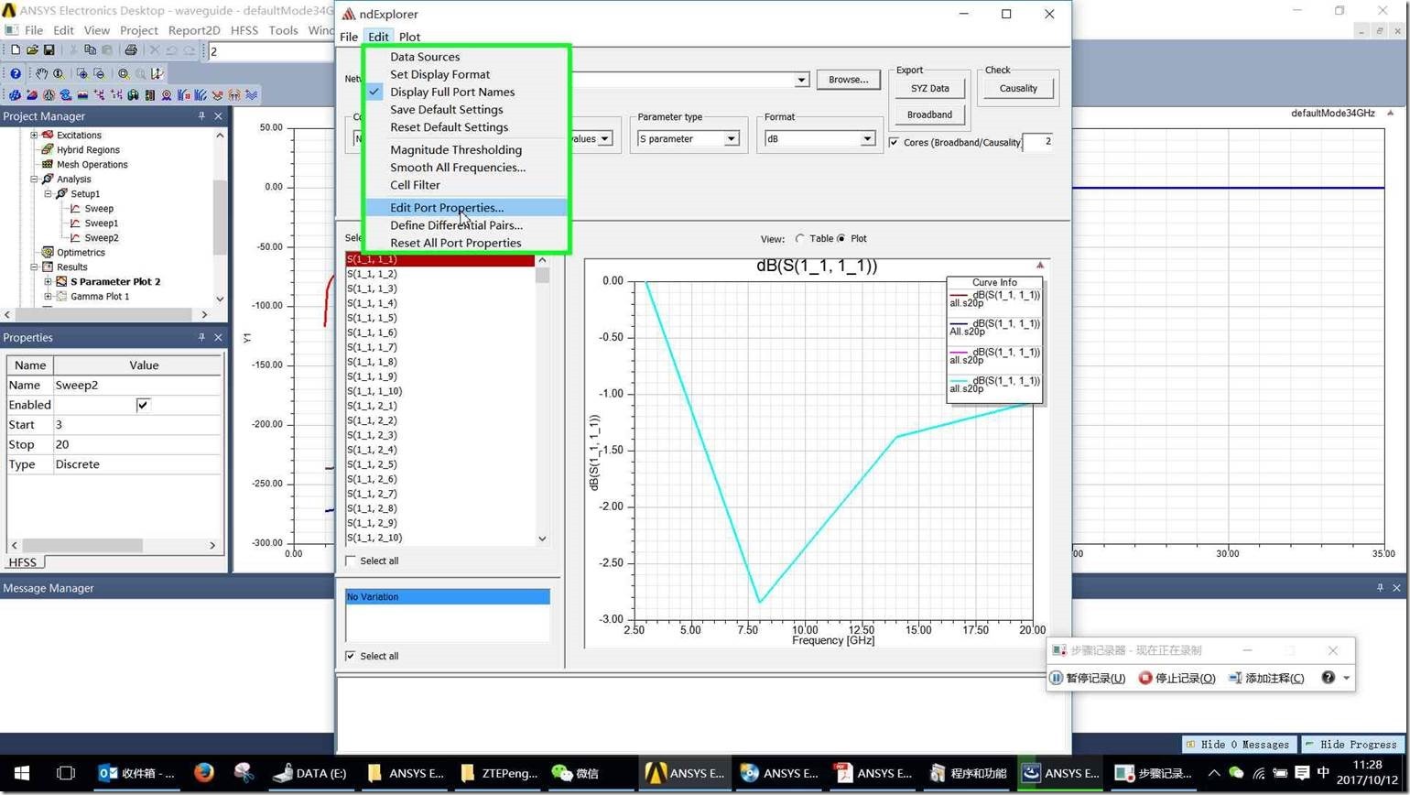Uncheck Select all under No Variation list

(351, 656)
